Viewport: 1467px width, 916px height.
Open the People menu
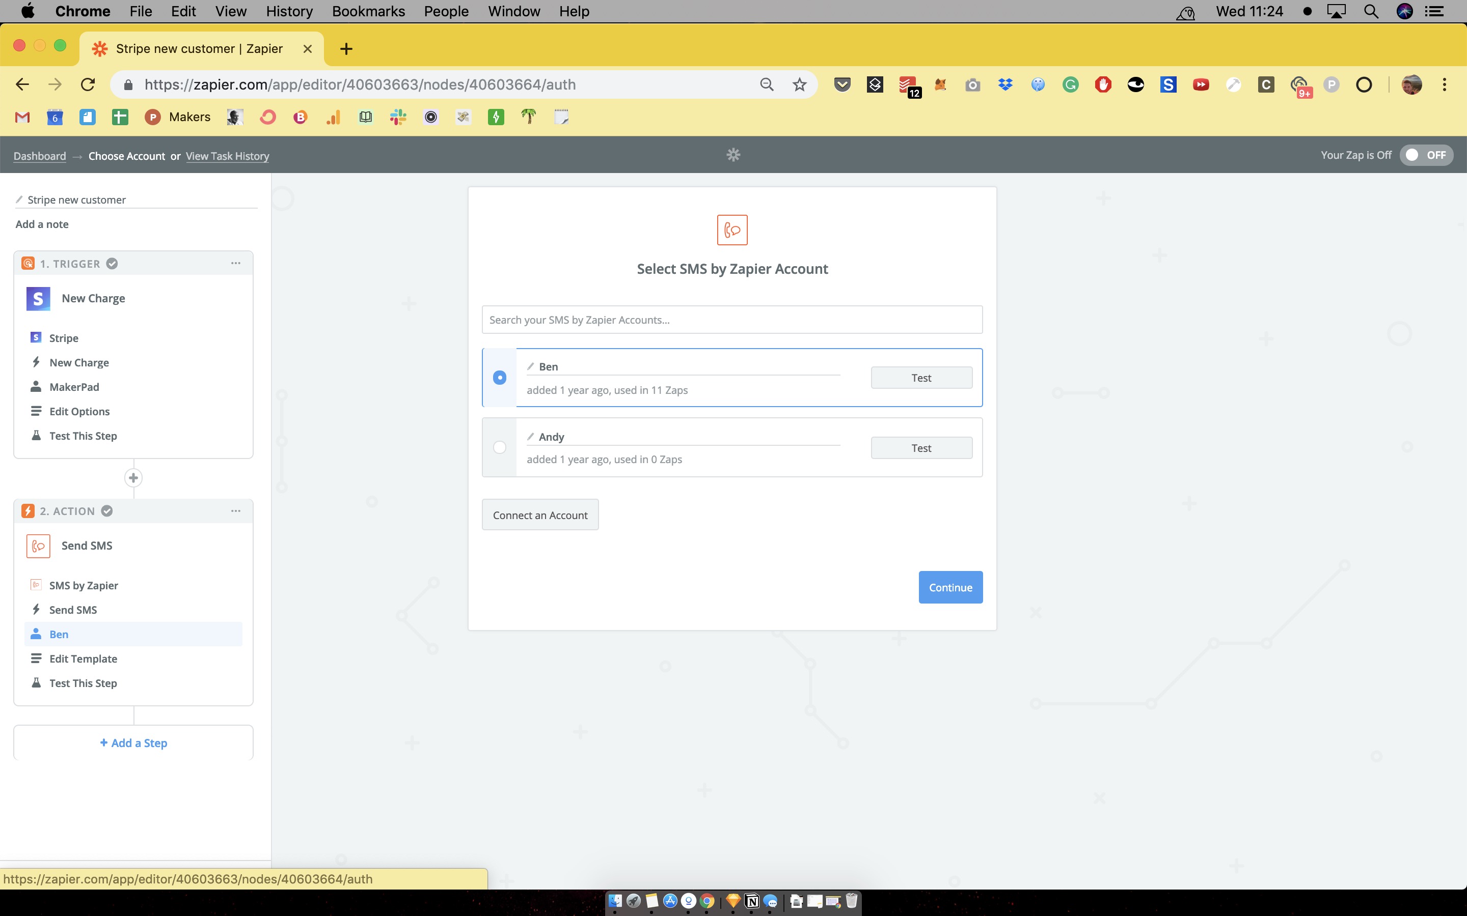446,11
